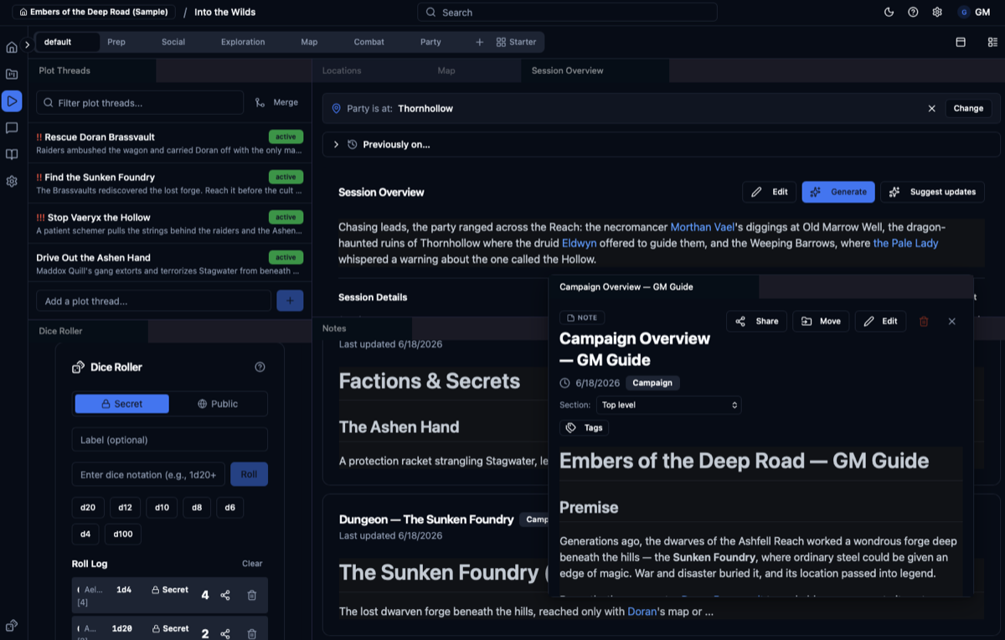Open top bar settings gear
This screenshot has height=640, width=1005.
tap(937, 13)
